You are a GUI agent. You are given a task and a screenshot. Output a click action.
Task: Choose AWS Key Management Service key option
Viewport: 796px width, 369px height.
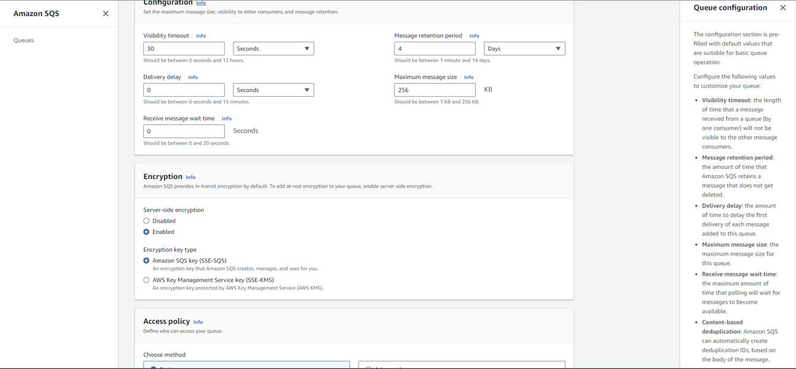pos(146,279)
